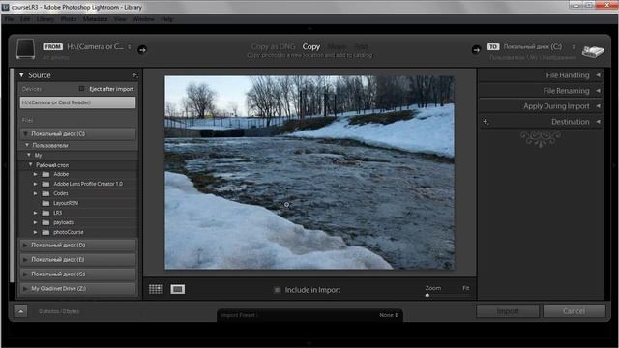Add a source with the plus icon
The height and width of the screenshot is (348, 619).
(134, 75)
